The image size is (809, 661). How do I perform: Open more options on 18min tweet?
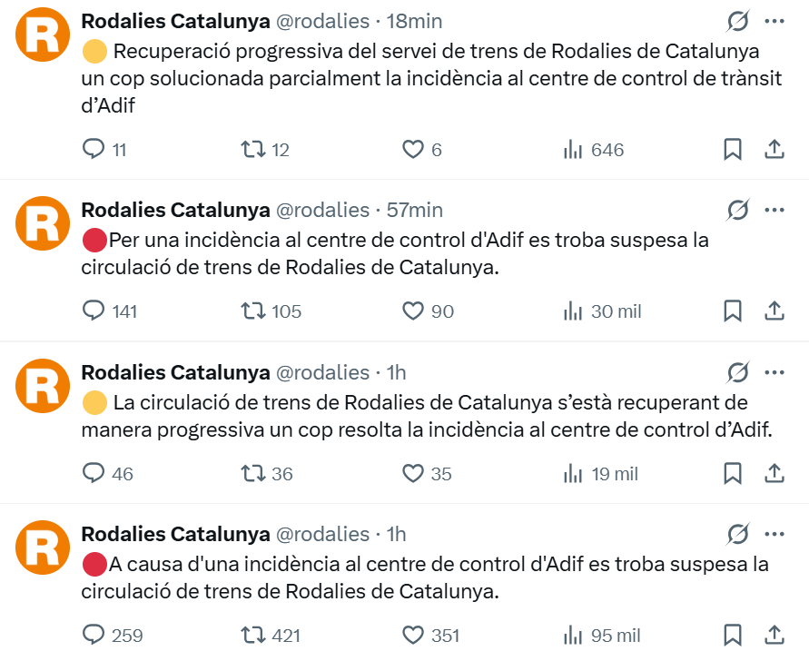pos(774,21)
